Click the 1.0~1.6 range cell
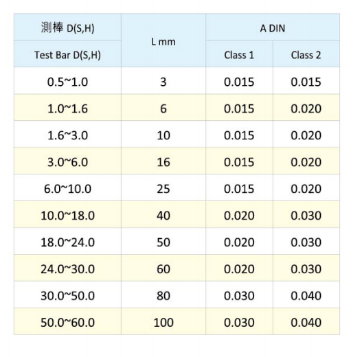Screen dimensions: 362x357 (67, 108)
